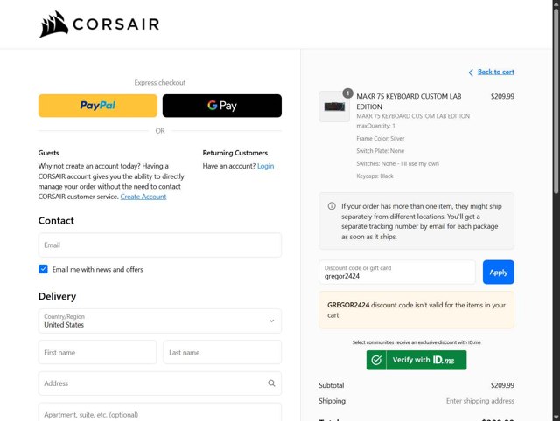Viewport: 560px width, 421px height.
Task: Open the Create Account link
Action: tap(143, 197)
